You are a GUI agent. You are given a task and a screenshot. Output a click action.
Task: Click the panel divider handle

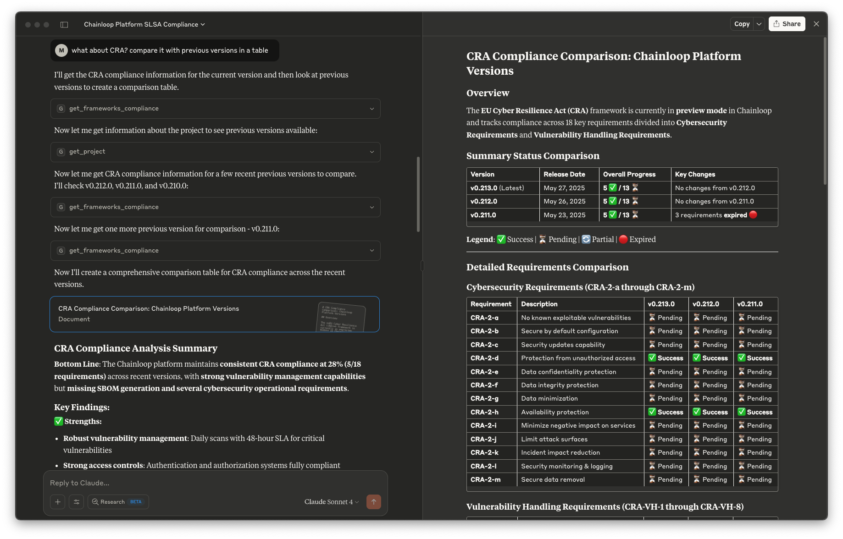pos(422,266)
